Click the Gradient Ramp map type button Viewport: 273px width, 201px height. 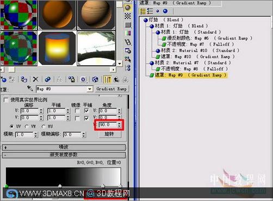[x=111, y=89]
